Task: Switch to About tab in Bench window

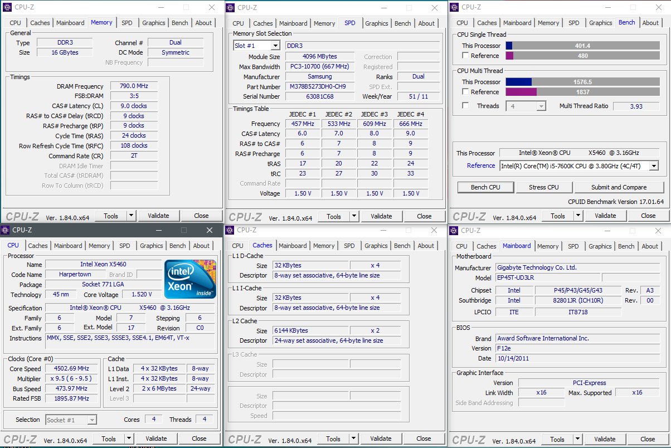Action: click(650, 23)
